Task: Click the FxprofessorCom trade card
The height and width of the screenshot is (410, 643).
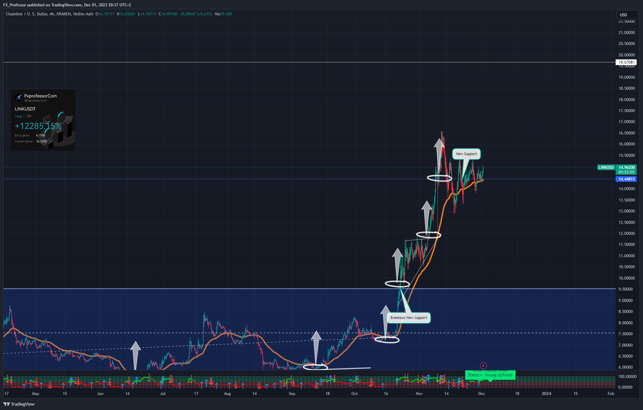Action: [x=43, y=120]
